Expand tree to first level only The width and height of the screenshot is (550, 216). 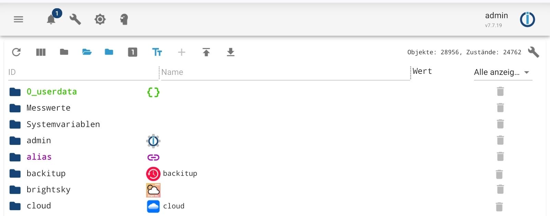132,52
